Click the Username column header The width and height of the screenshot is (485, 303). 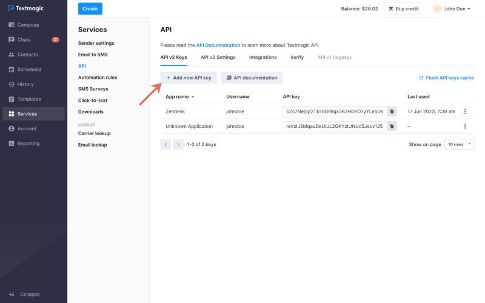(238, 97)
